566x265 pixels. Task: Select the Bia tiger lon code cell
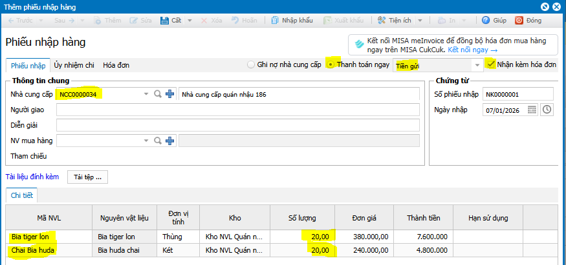pos(49,237)
